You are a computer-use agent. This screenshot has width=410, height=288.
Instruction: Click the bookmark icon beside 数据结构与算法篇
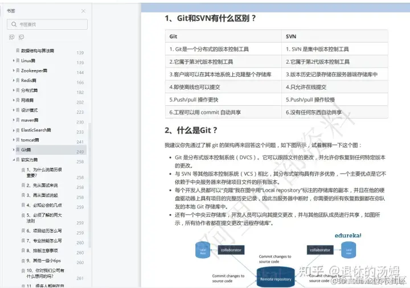[x=18, y=51]
